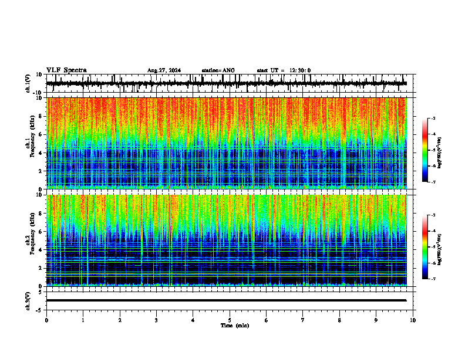Click time axis end tick label "10"
Screen dimensions: 465x359
413,320
